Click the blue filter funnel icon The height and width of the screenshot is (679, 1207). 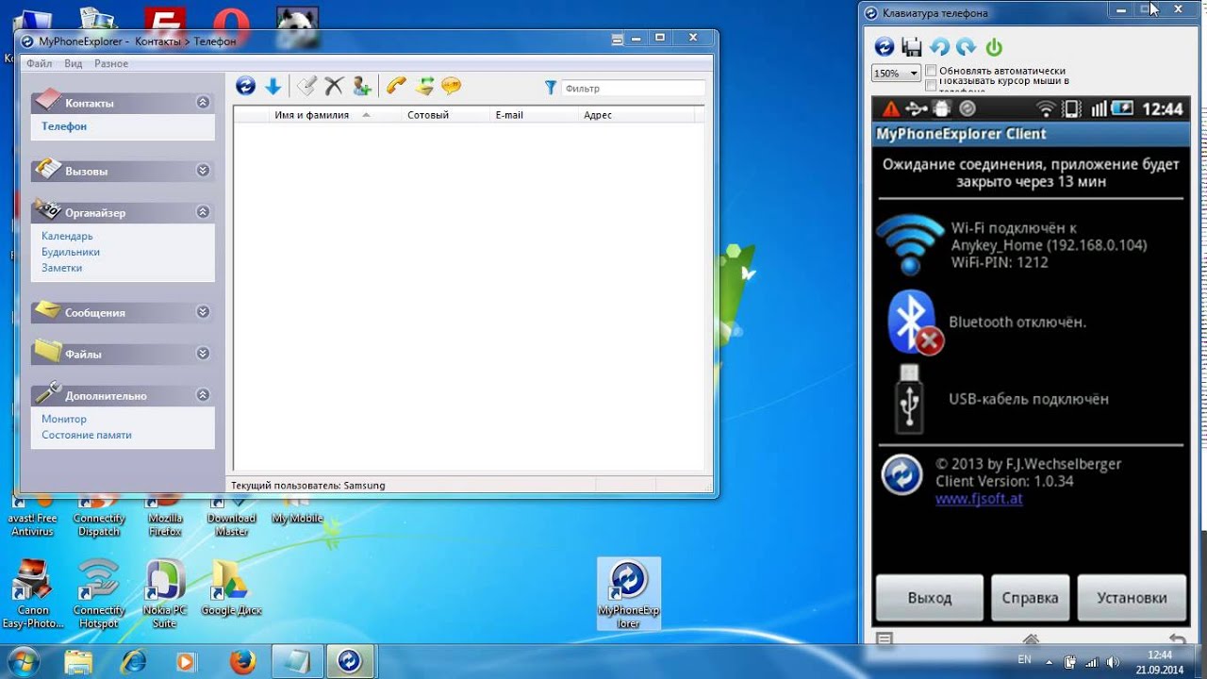(551, 88)
